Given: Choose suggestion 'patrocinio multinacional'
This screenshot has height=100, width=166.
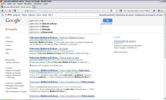Looking at the screenshot, I should (64, 32).
